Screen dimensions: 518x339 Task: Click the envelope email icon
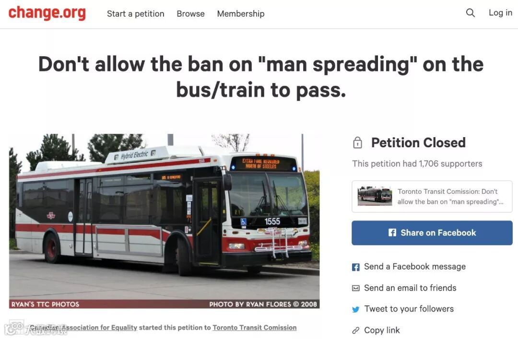click(x=356, y=288)
